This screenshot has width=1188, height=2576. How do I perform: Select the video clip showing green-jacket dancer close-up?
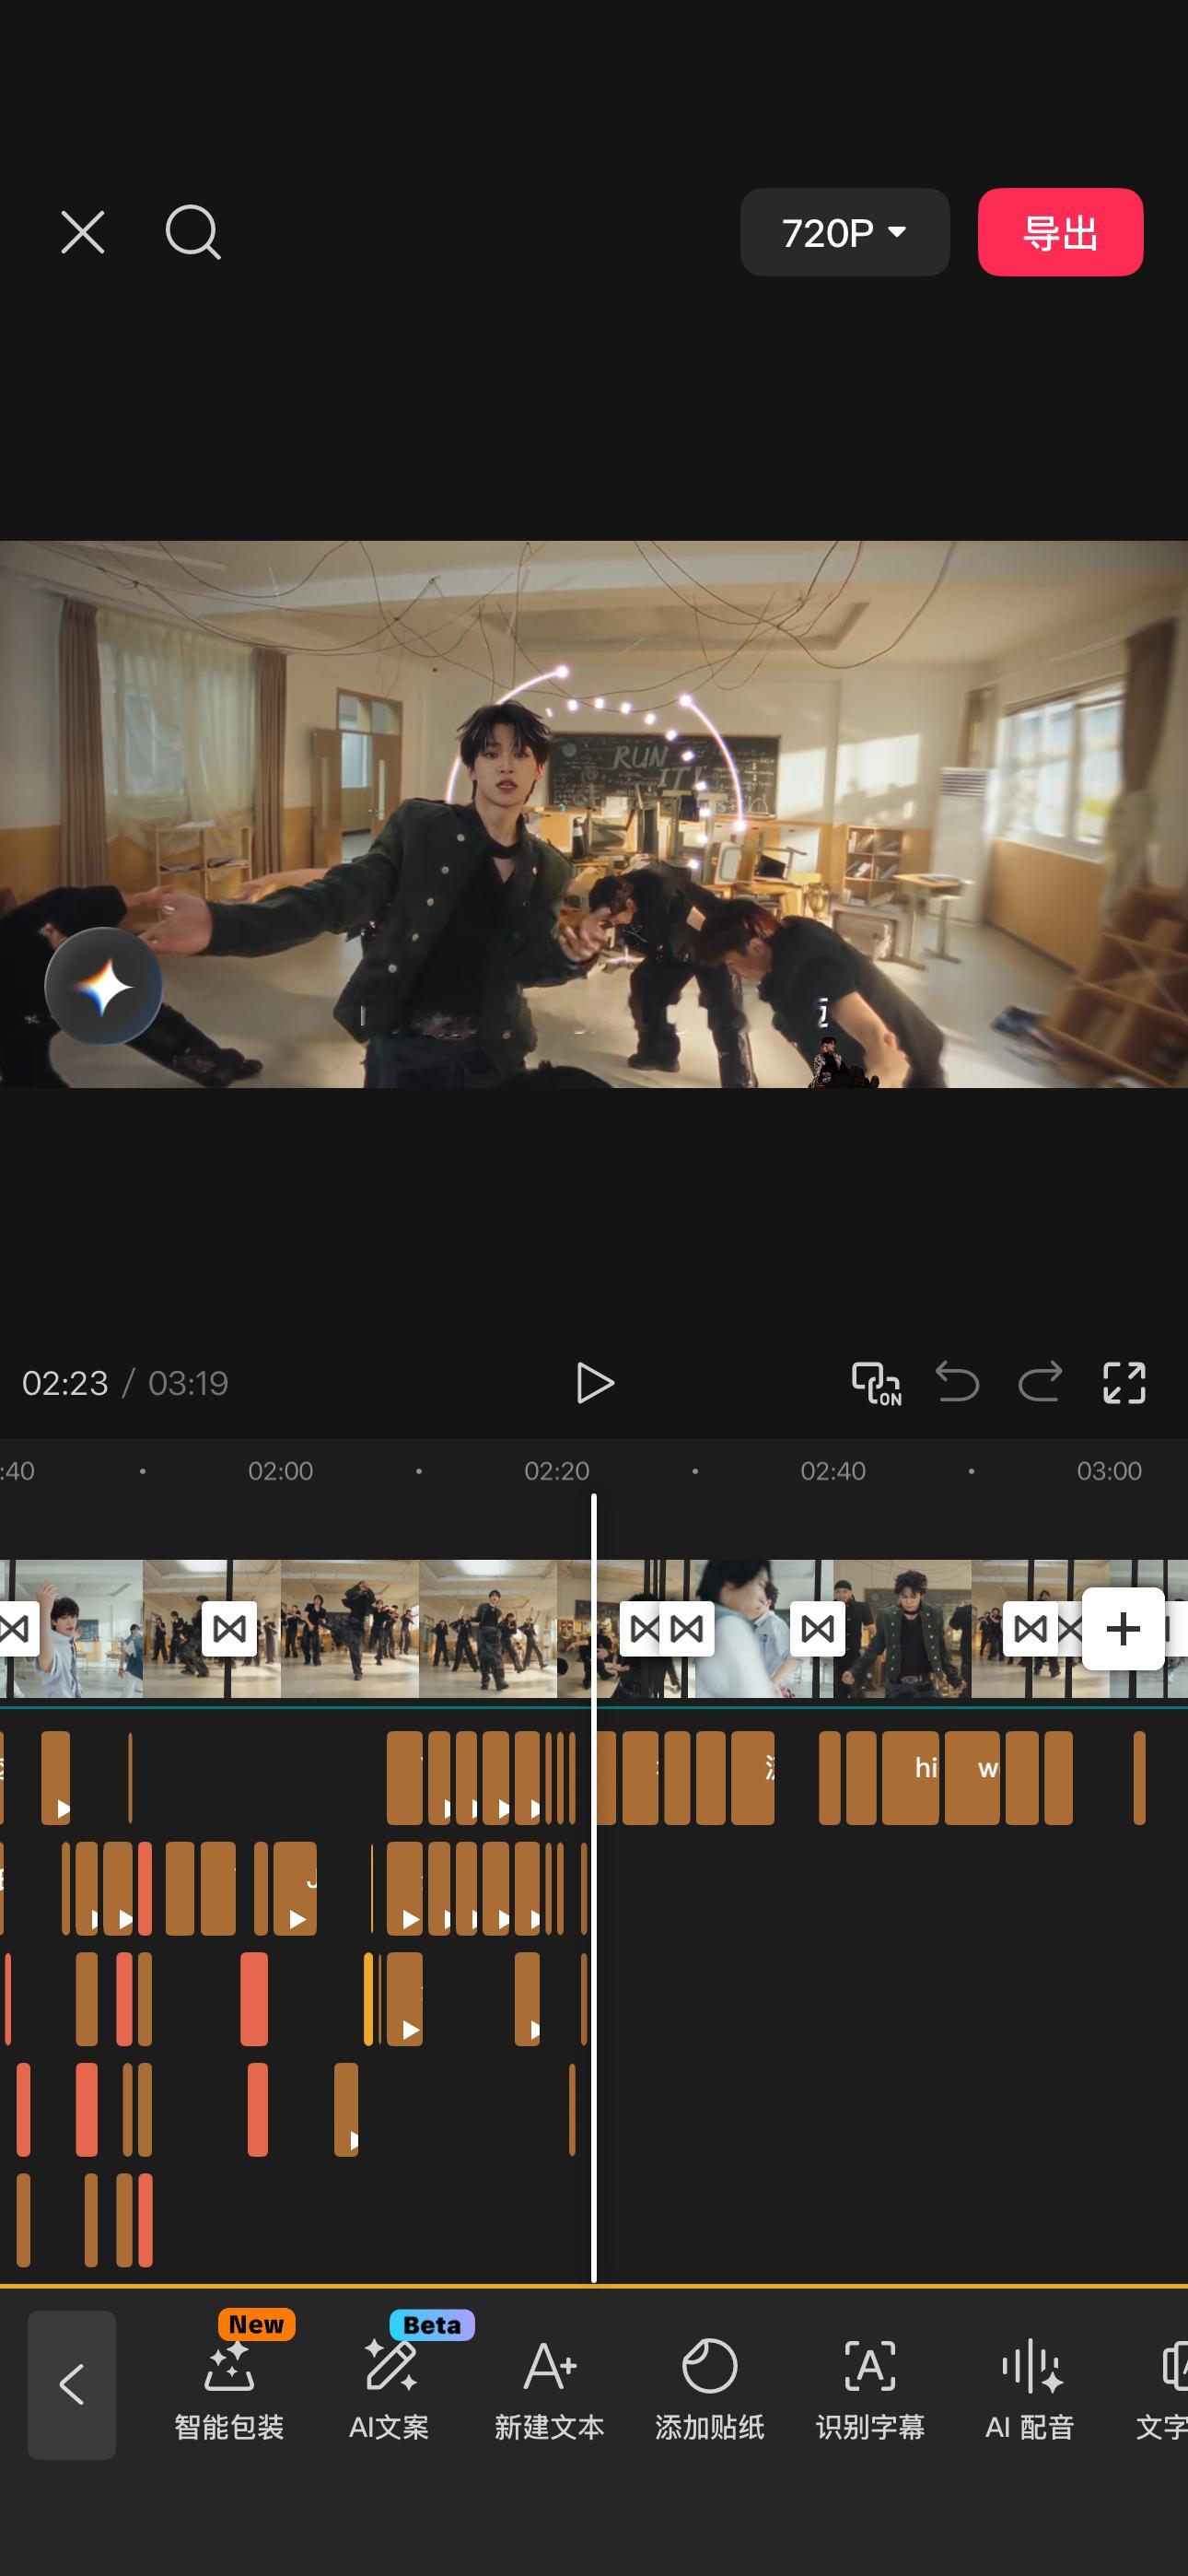[901, 1629]
